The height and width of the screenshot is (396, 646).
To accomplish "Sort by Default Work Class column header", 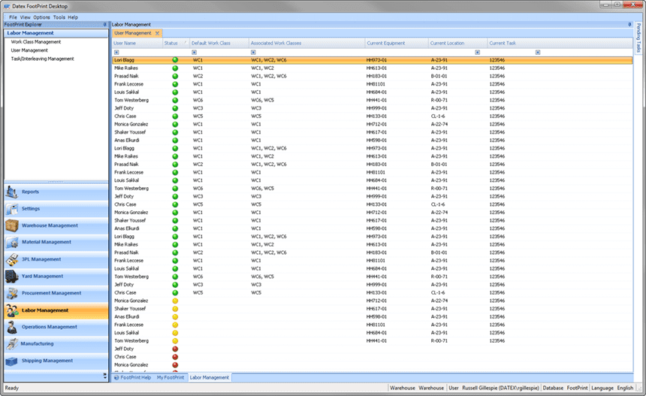I will [x=219, y=44].
